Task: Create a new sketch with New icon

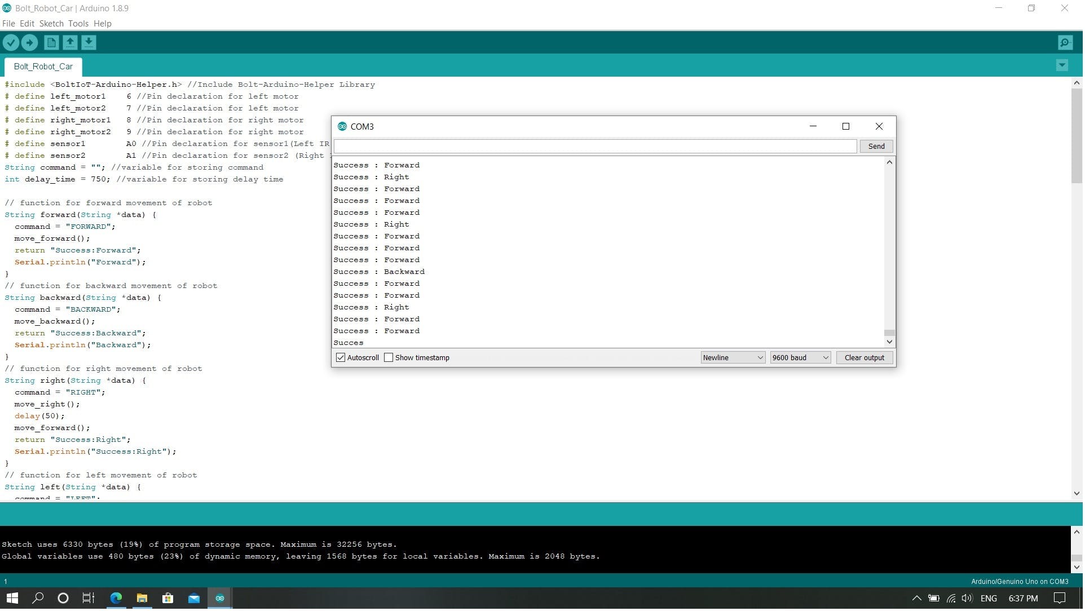Action: click(x=51, y=43)
